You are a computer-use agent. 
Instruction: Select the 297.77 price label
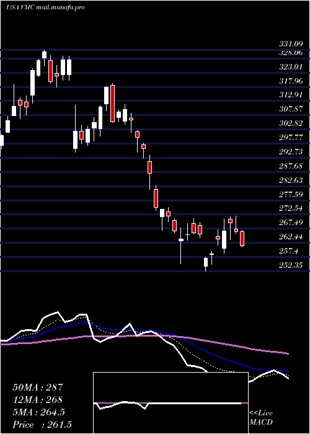290,138
